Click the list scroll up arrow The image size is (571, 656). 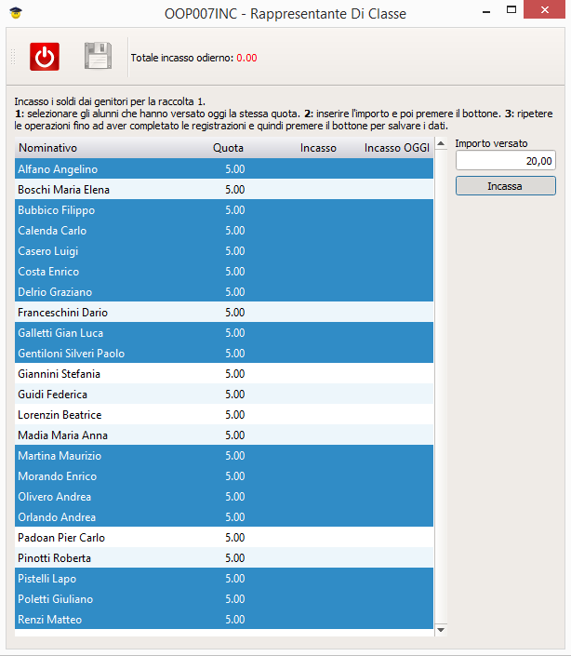pyautogui.click(x=441, y=144)
